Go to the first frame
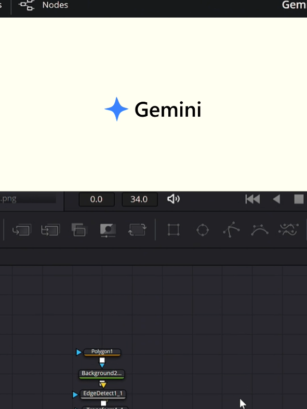This screenshot has width=307, height=409. point(252,199)
